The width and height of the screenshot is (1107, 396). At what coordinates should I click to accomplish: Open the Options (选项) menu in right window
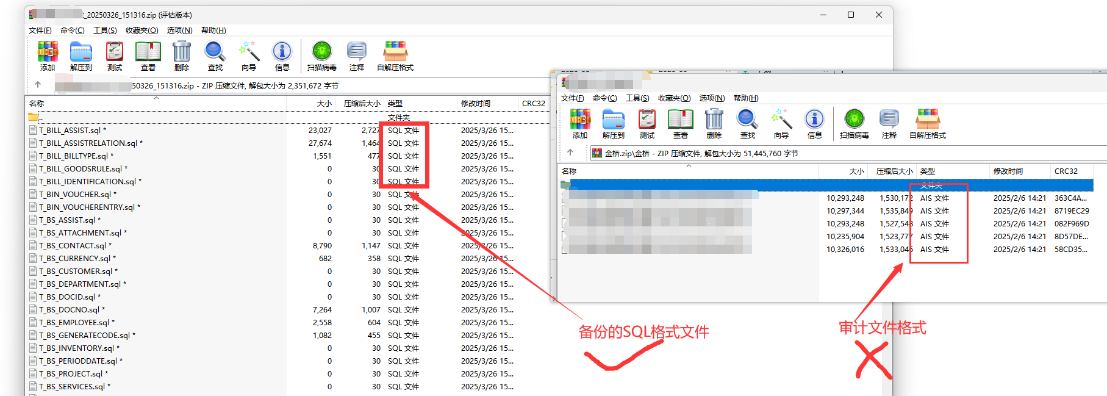click(712, 98)
